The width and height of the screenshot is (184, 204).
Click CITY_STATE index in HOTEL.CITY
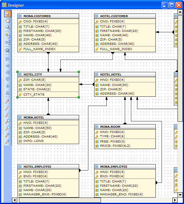click(x=34, y=95)
